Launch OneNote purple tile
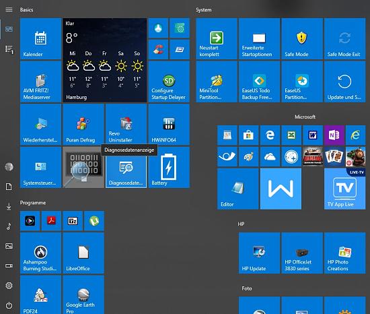This screenshot has width=370, height=314. click(x=334, y=135)
